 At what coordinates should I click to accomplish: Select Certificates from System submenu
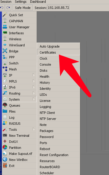click(59, 52)
